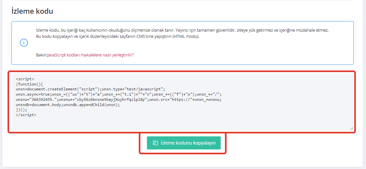The width and height of the screenshot is (366, 169).
Task: Click the 'Bakın:' label text
Action: click(x=41, y=55)
